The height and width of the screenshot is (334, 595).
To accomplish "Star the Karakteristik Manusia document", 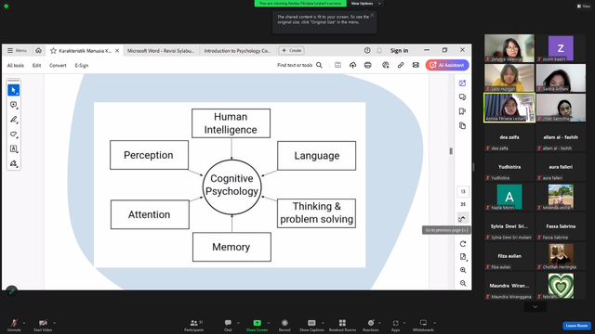I will (x=54, y=51).
